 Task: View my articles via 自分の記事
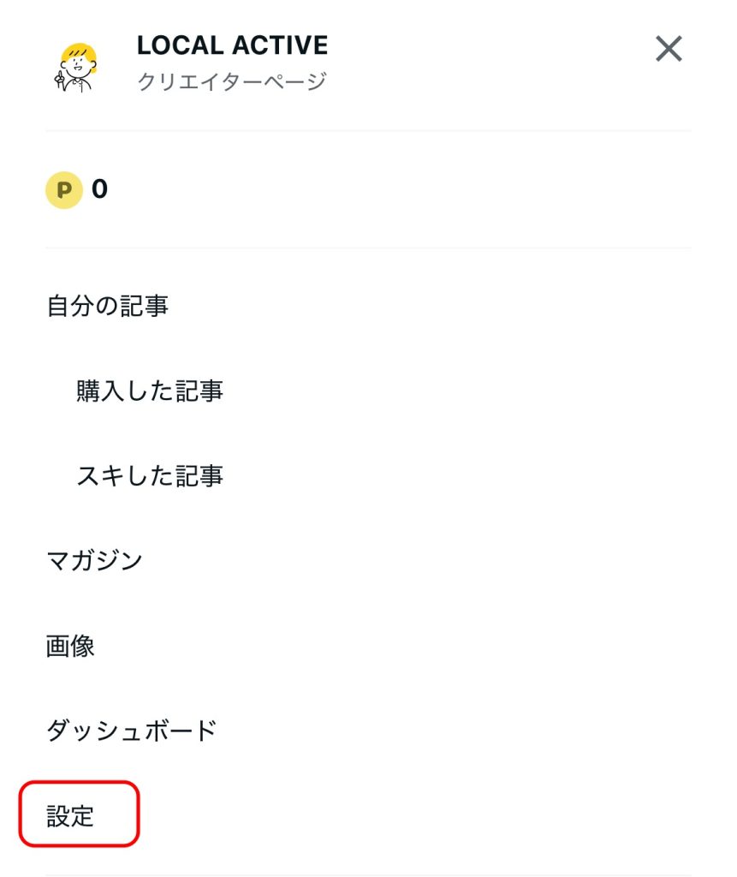(x=107, y=306)
